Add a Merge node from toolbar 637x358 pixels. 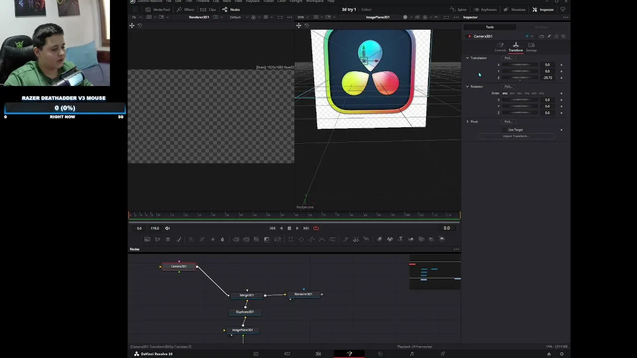click(236, 239)
